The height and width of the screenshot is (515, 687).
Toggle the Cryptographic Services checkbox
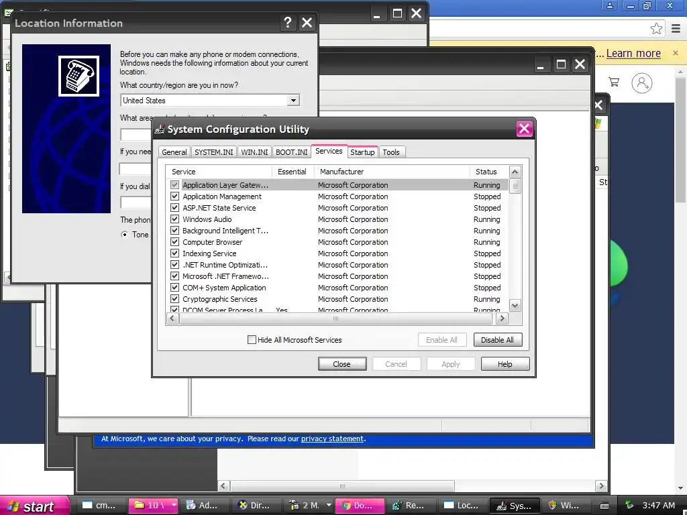[174, 298]
